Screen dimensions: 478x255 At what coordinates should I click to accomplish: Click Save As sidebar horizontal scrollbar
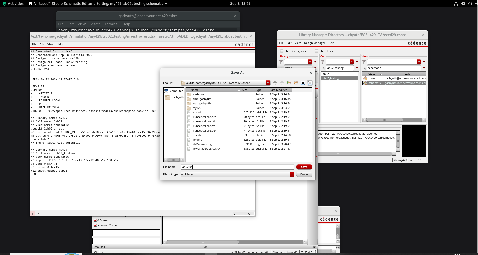[x=174, y=160]
